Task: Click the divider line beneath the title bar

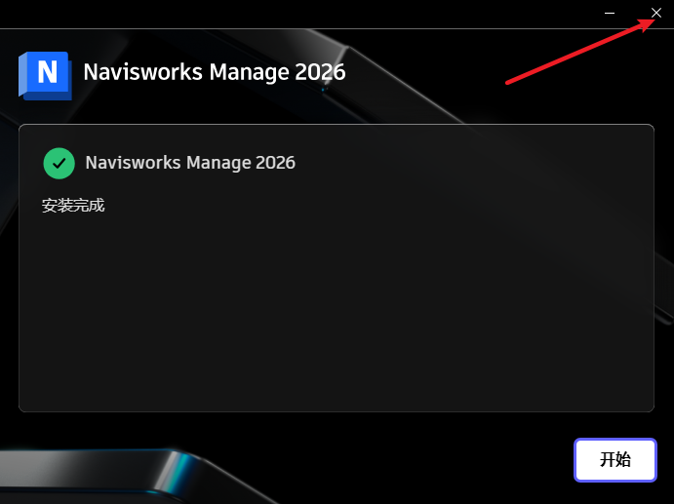Action: 337,29
